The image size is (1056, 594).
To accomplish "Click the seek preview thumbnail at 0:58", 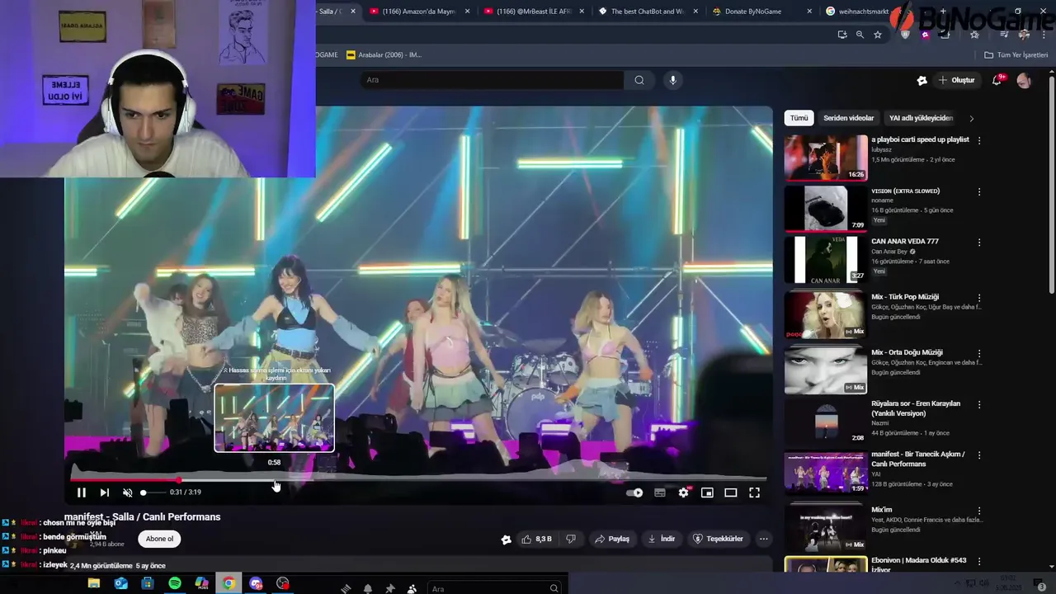I will click(275, 417).
